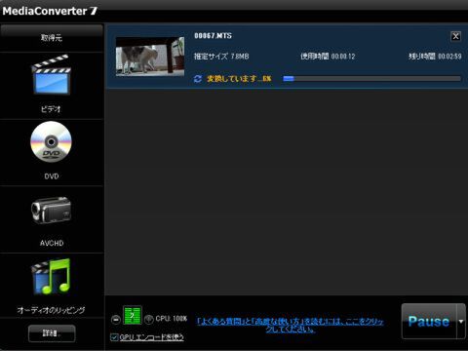Toggle the GPU encoding checkbox
The image size is (468, 351).
point(114,337)
